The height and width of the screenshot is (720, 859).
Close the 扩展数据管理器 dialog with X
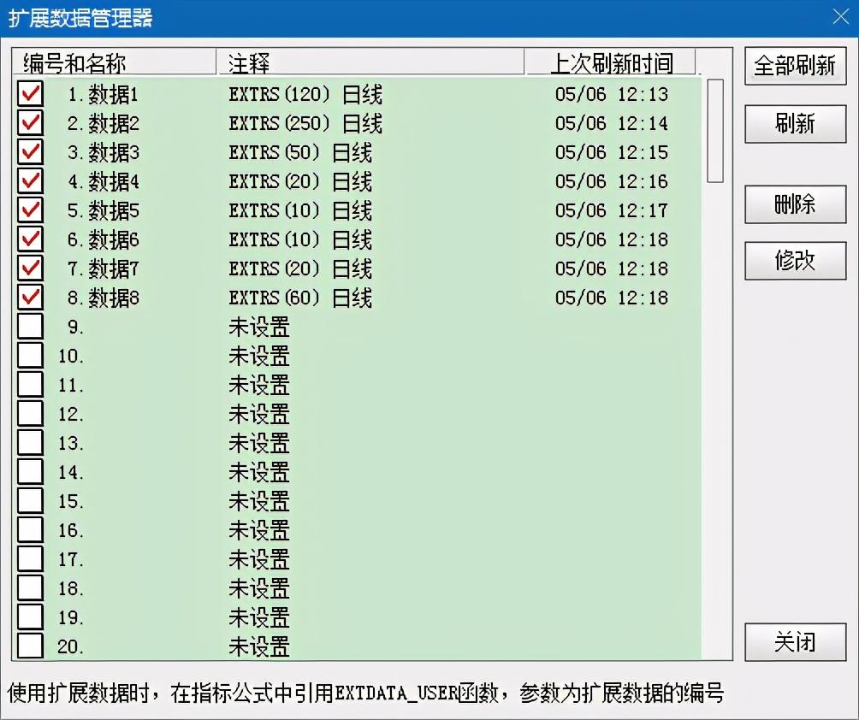[x=840, y=17]
